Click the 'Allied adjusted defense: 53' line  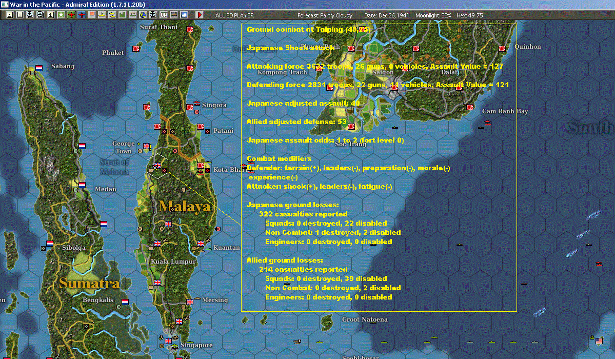(296, 122)
